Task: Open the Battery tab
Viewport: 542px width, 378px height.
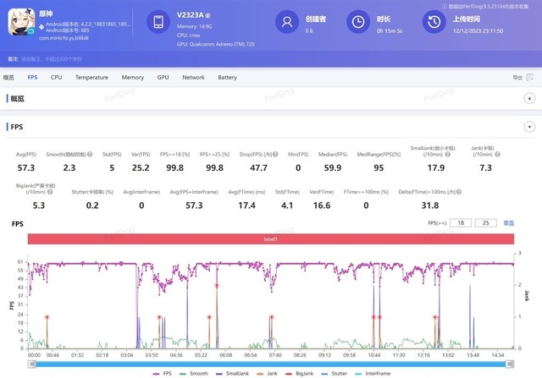Action: click(x=227, y=77)
